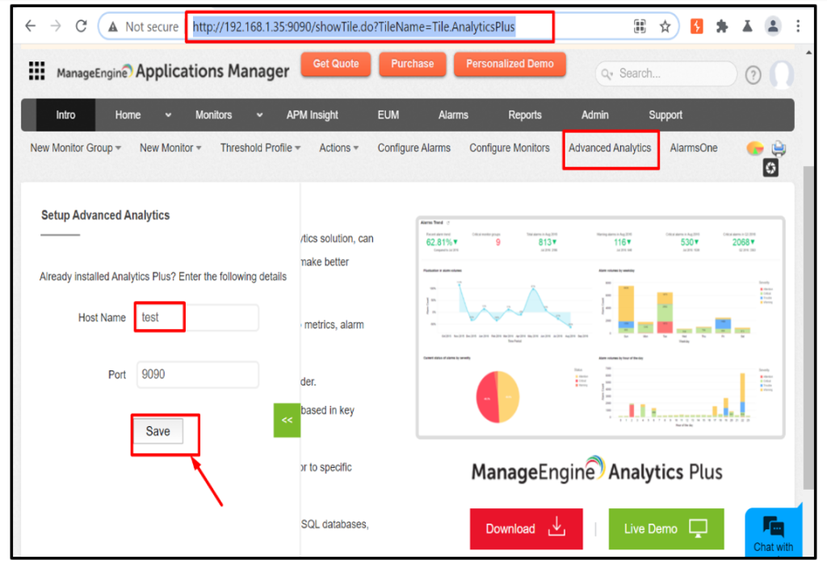Click the Not secure warning icon
The width and height of the screenshot is (827, 564).
[x=113, y=27]
